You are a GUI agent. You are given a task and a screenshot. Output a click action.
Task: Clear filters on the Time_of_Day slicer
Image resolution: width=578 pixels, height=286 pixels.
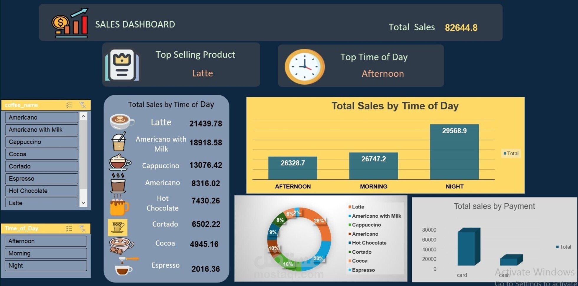82,228
